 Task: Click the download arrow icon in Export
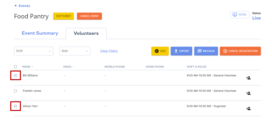point(176,51)
